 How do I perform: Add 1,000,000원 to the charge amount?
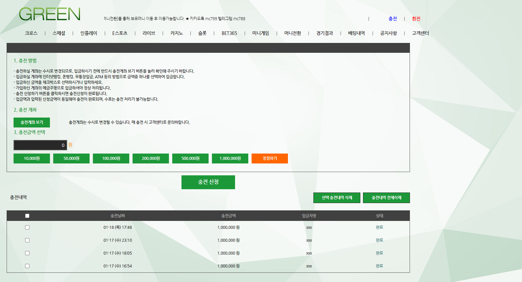tap(230, 159)
